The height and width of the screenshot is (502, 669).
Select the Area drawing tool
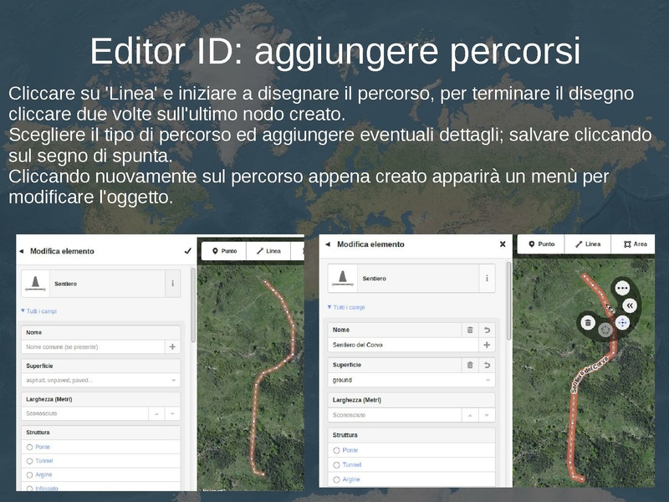[x=634, y=244]
